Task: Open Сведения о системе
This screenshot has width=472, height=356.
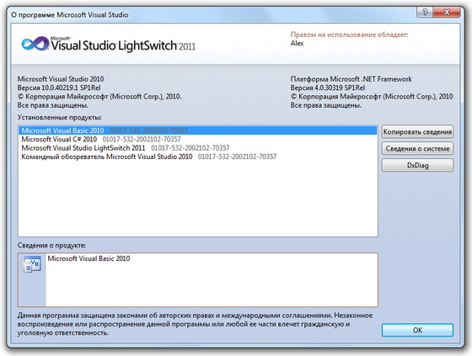Action: click(x=417, y=148)
